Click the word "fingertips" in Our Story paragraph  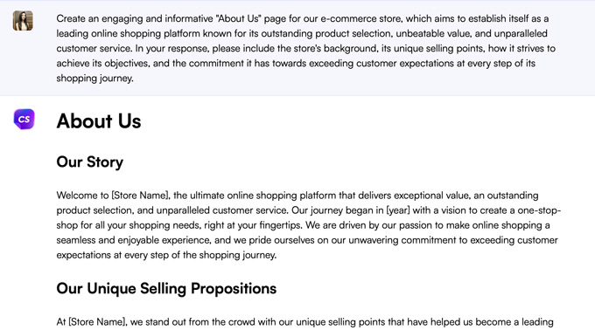pyautogui.click(x=280, y=225)
